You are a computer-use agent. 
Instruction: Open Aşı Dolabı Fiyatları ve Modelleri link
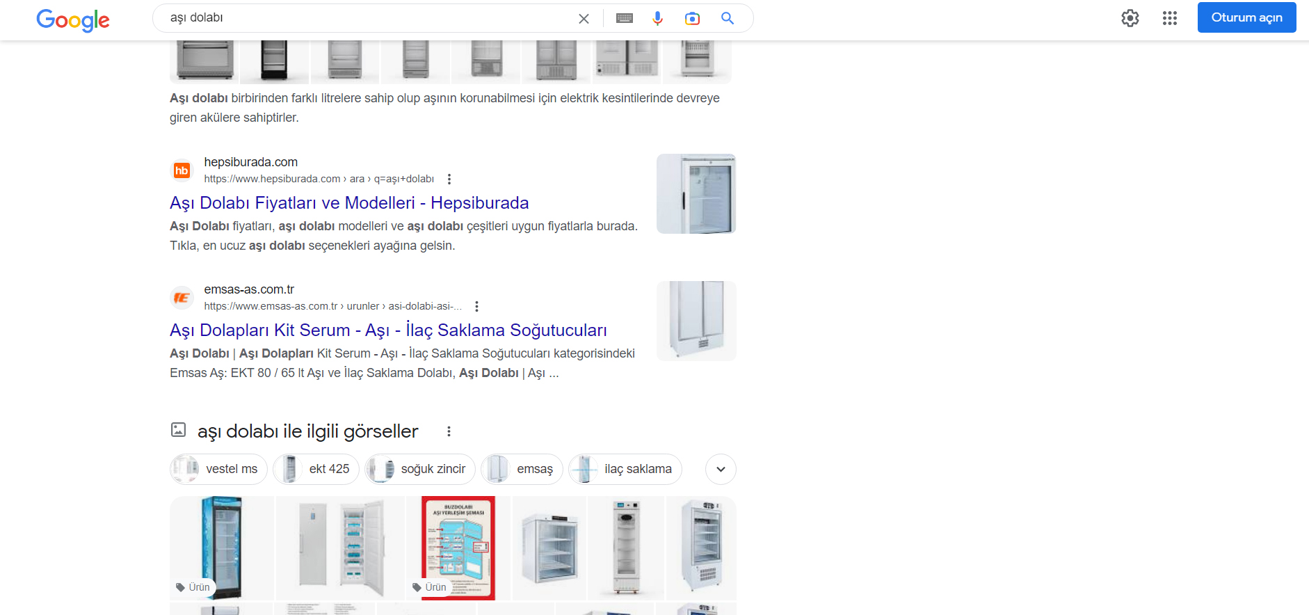[x=349, y=202]
